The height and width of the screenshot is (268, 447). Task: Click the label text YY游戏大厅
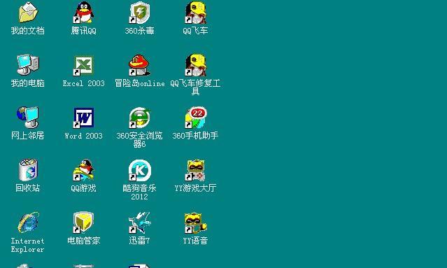point(195,188)
